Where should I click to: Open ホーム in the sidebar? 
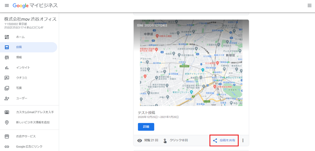pos(28,37)
